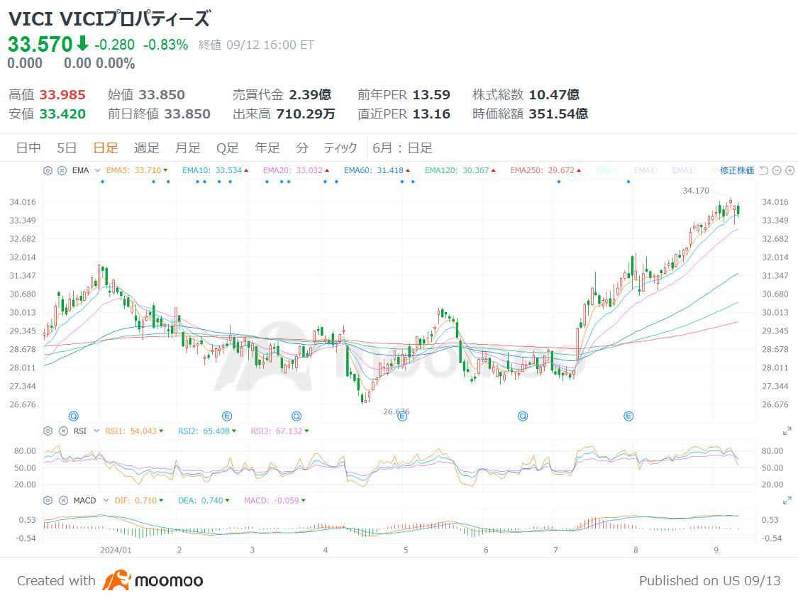The width and height of the screenshot is (798, 603).
Task: Click the 6月：日足 range option
Action: (x=402, y=148)
